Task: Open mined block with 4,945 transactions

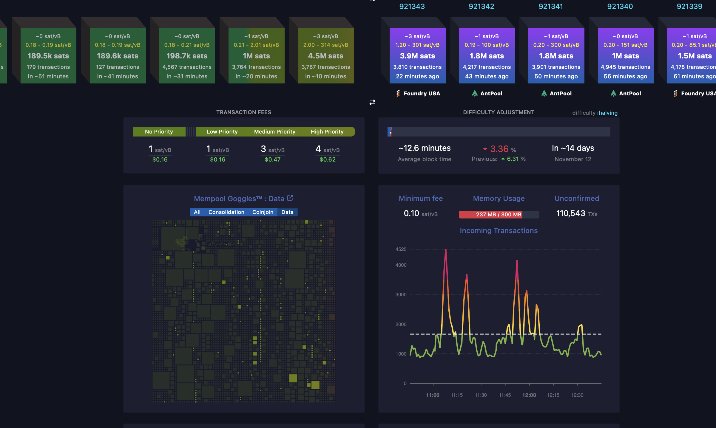Action: coord(625,56)
